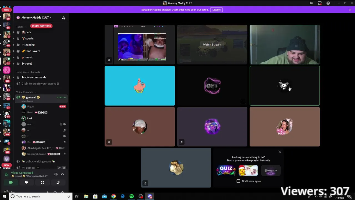This screenshot has width=355, height=200.
Task: Click the green connection signal icon
Action: (x=7, y=174)
